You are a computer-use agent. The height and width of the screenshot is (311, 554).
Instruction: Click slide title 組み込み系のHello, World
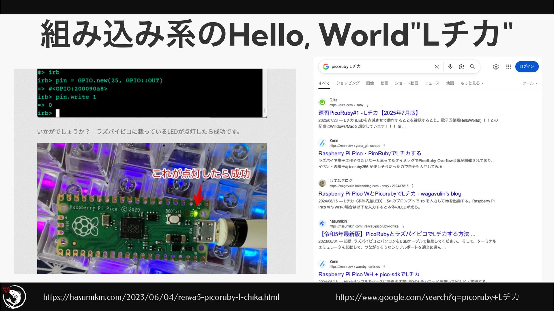pyautogui.click(x=276, y=34)
